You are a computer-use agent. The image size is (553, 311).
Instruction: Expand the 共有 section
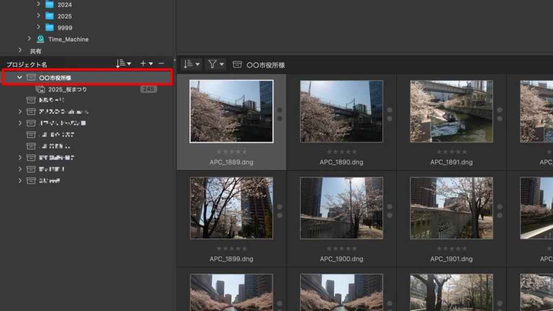coord(20,51)
